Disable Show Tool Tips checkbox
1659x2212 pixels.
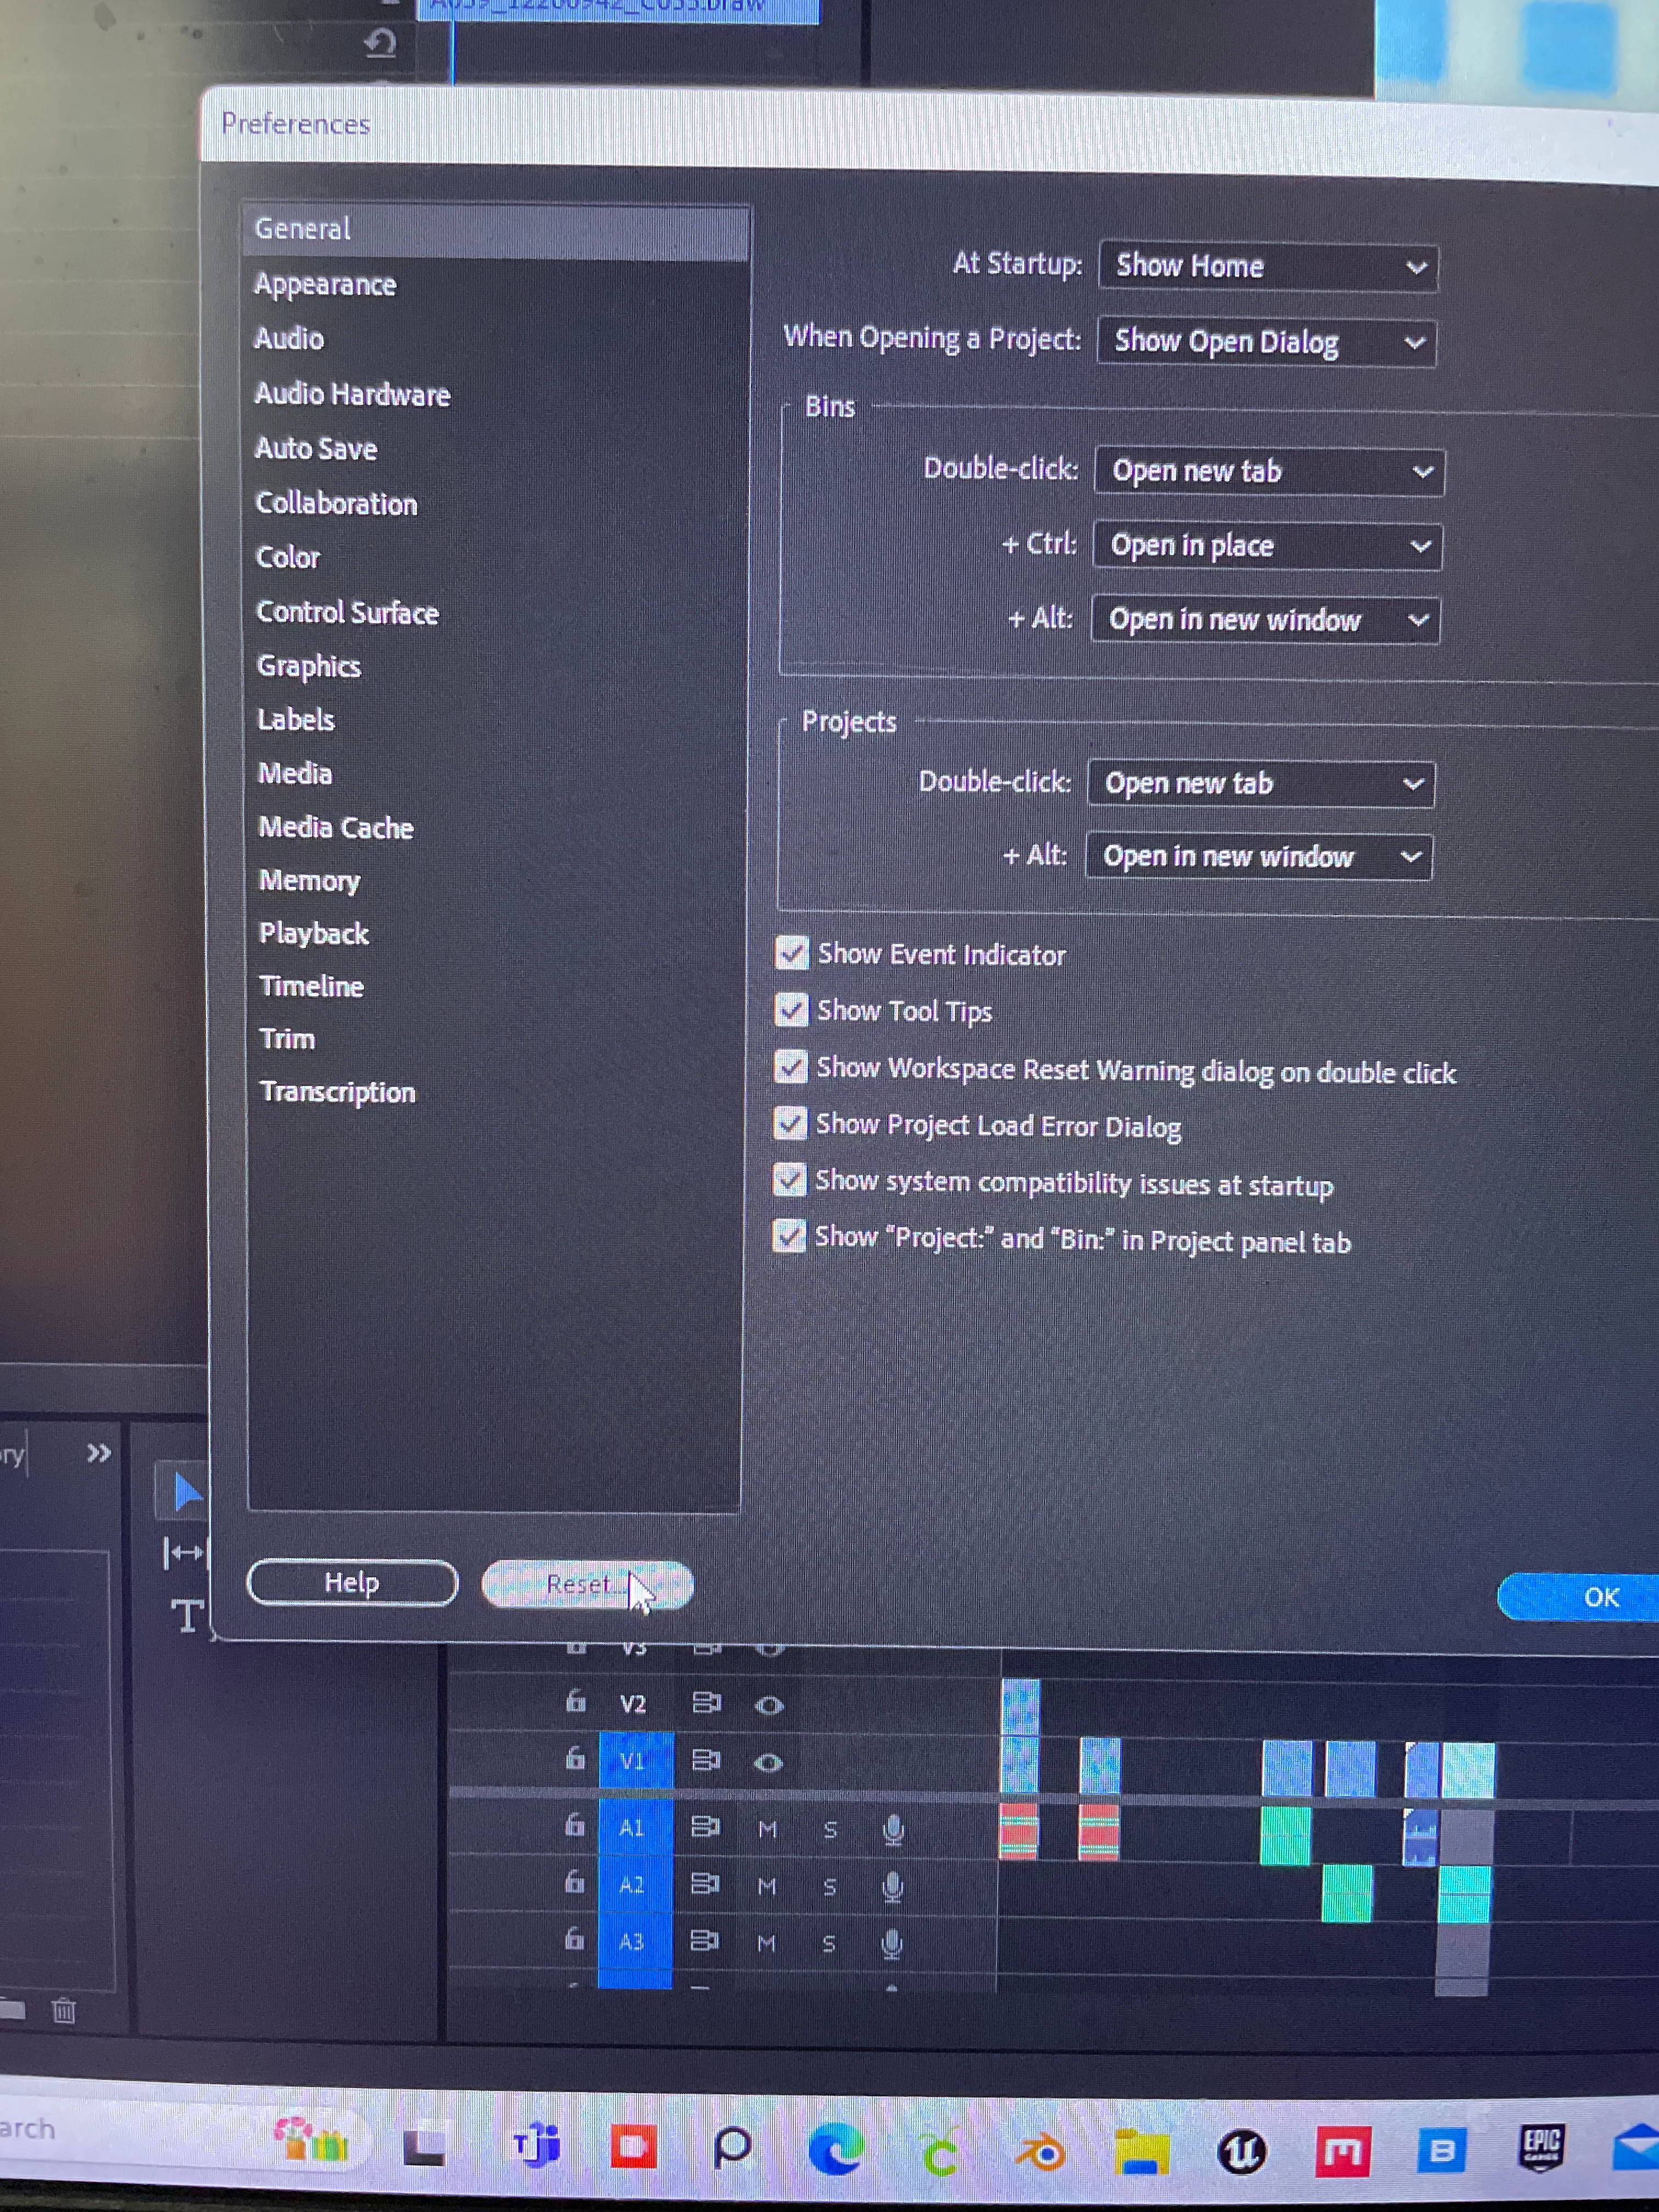point(791,1010)
